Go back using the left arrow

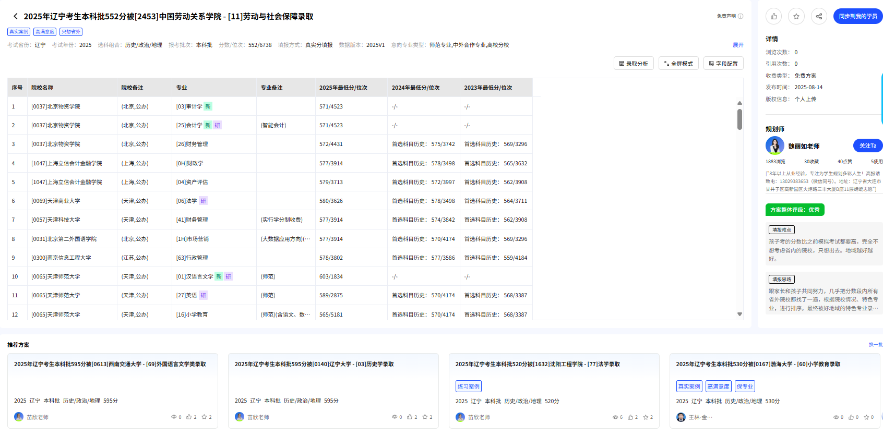tap(15, 16)
